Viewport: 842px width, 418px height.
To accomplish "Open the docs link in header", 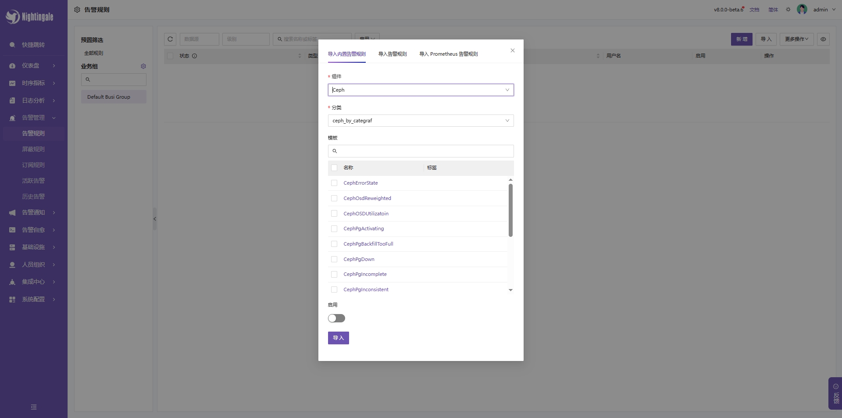I will click(754, 10).
